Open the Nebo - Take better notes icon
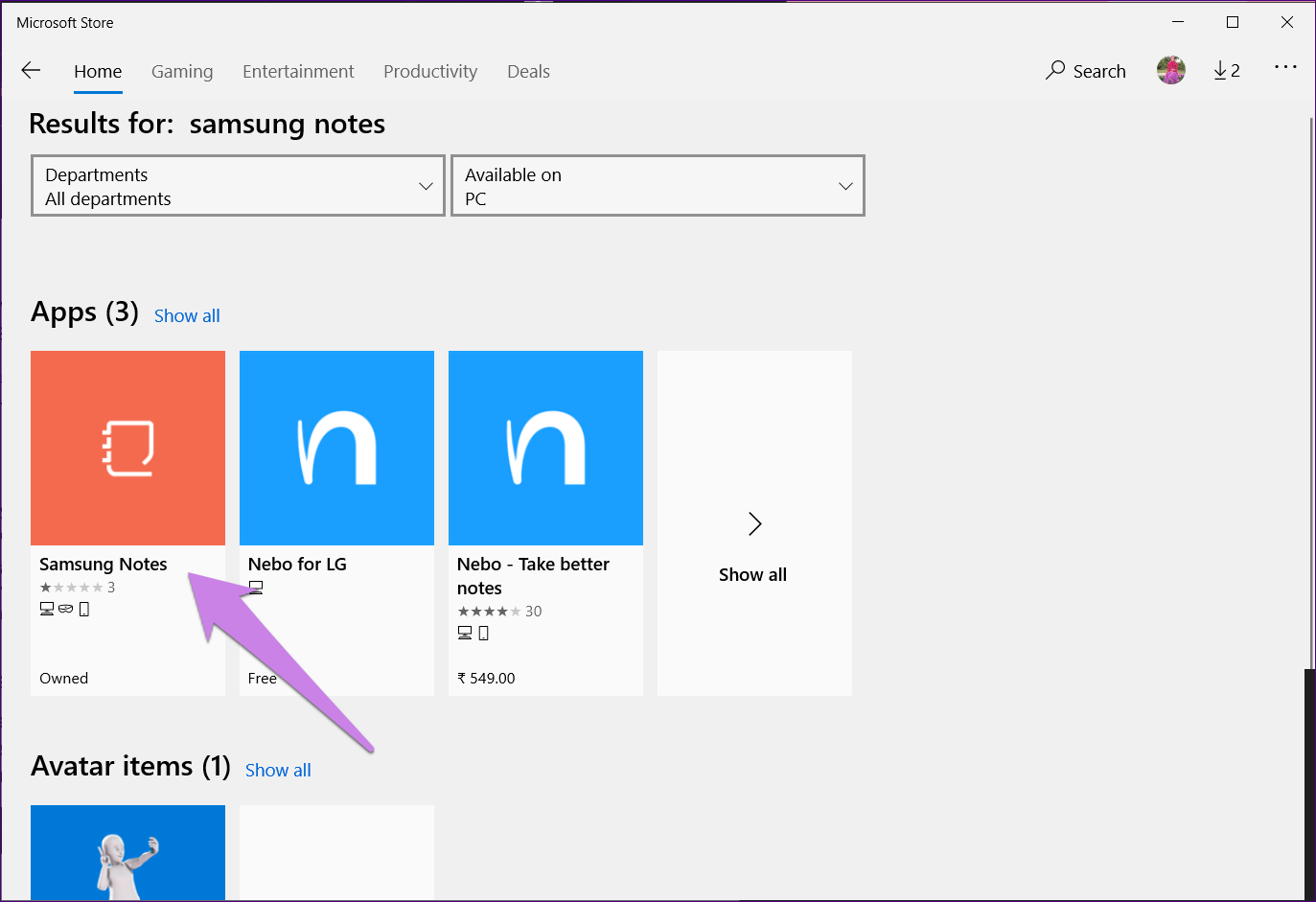 click(x=545, y=448)
